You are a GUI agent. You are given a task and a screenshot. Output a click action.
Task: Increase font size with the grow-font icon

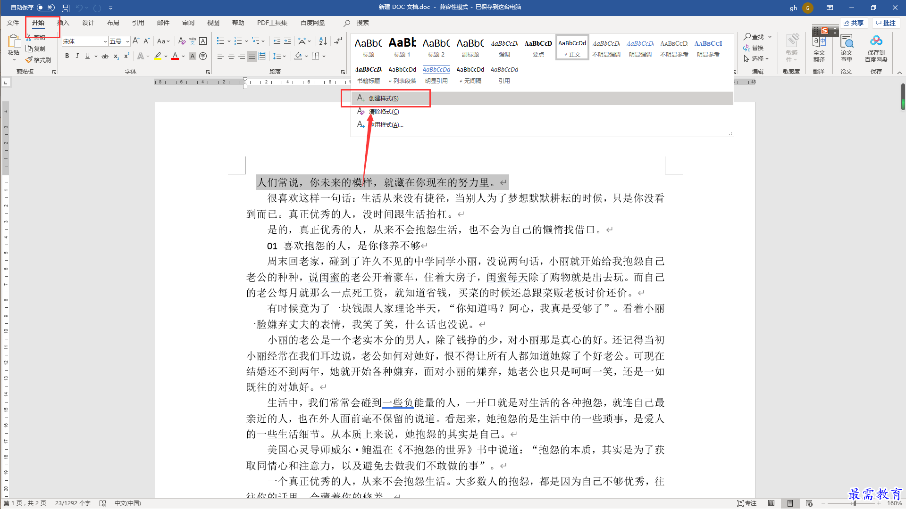136,41
